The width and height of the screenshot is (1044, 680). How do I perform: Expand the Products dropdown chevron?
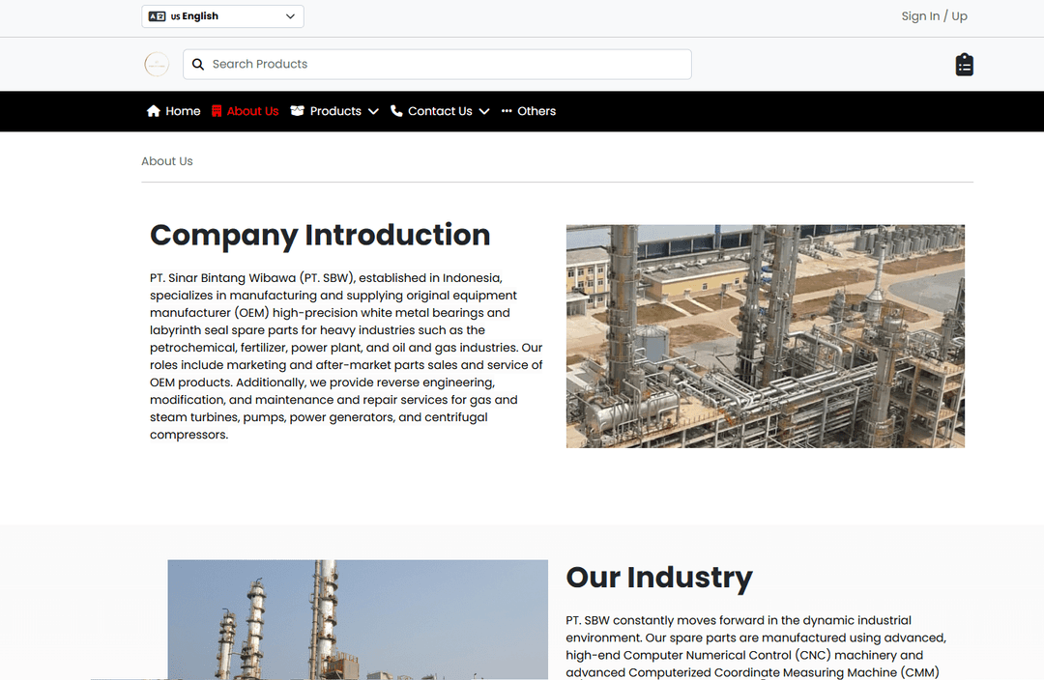pyautogui.click(x=373, y=112)
